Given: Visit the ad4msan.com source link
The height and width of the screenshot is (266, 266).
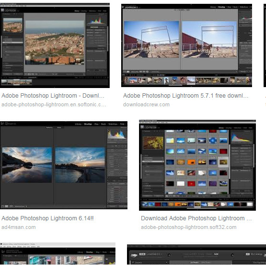Looking at the screenshot, I should click(x=19, y=227).
